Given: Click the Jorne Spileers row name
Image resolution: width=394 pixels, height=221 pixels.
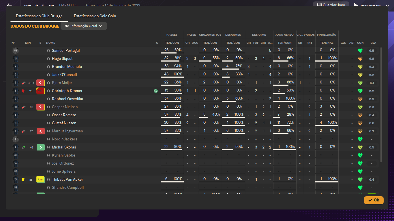Looking at the screenshot, I should tap(64, 171).
